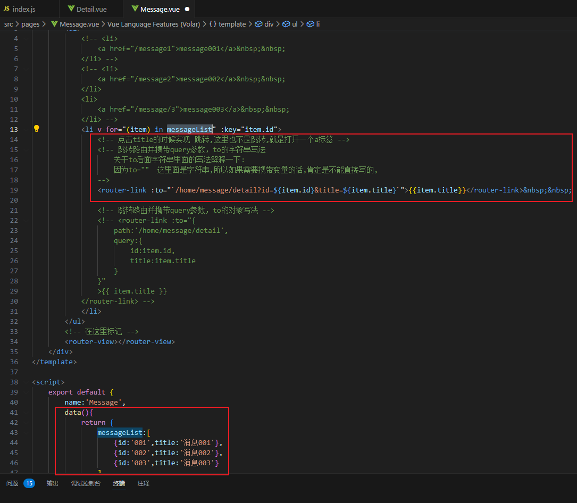Click the cube icon beside li breadcrumb
The height and width of the screenshot is (503, 577).
(310, 24)
